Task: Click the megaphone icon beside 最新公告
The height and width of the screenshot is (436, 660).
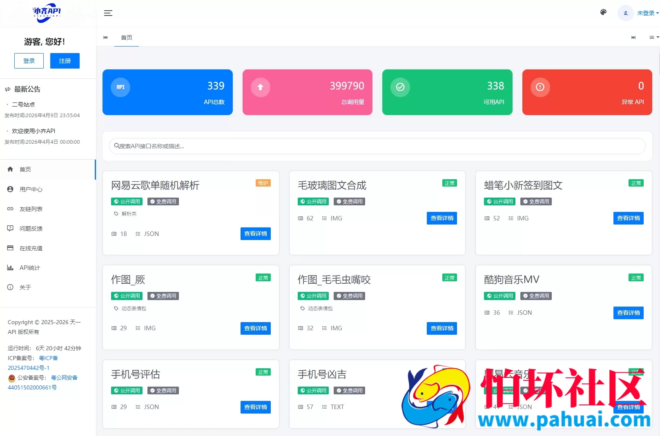Action: (7, 89)
